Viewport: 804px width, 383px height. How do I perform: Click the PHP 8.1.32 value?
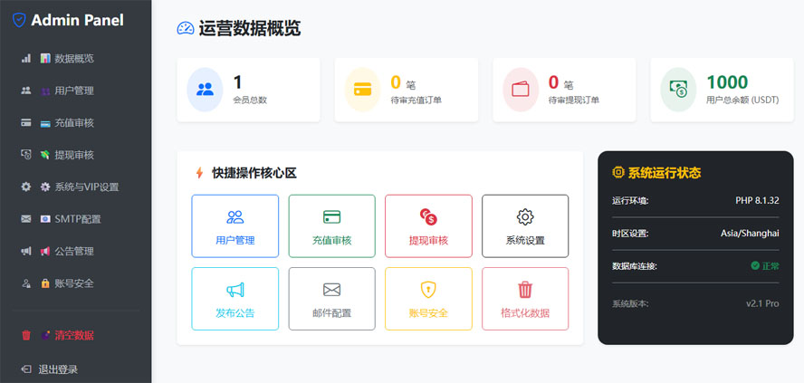pyautogui.click(x=757, y=200)
